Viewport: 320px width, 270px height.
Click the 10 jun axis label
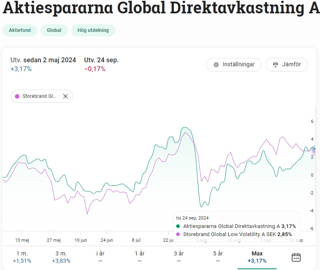pos(81,240)
